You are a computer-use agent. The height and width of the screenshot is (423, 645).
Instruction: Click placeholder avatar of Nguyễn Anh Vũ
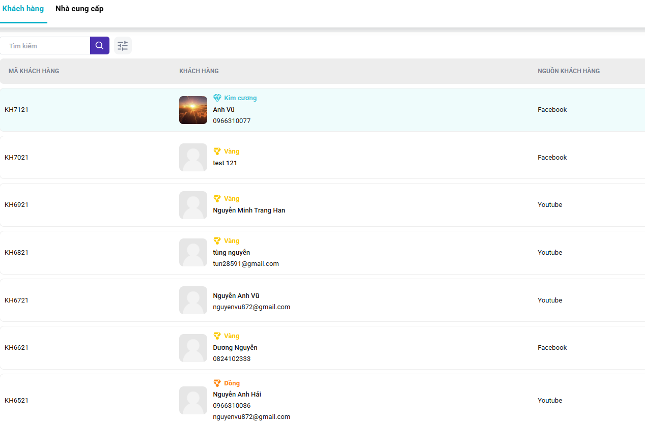coord(193,300)
